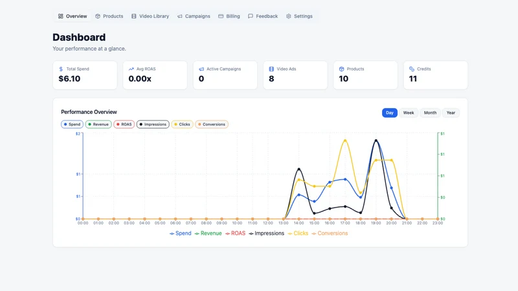518x291 pixels.
Task: Click "Your performance at a glance." subtitle
Action: pos(89,48)
